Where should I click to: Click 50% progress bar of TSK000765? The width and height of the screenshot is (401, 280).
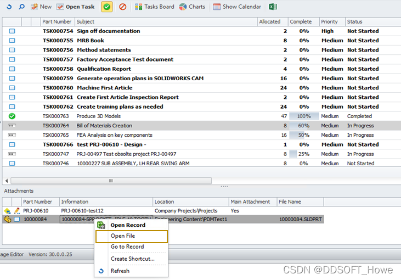(304, 135)
